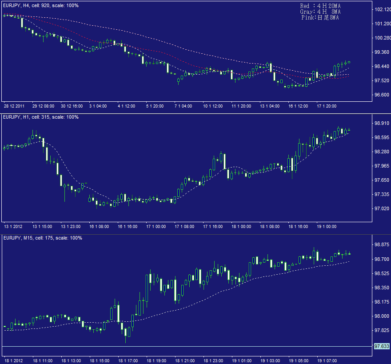Click the 99.360 price label
The width and height of the screenshot is (391, 364).
(x=382, y=52)
